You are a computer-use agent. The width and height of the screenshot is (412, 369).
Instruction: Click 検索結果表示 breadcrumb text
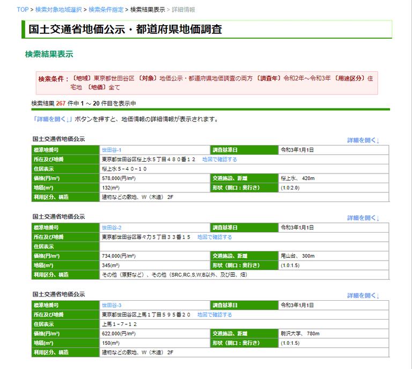(x=148, y=10)
